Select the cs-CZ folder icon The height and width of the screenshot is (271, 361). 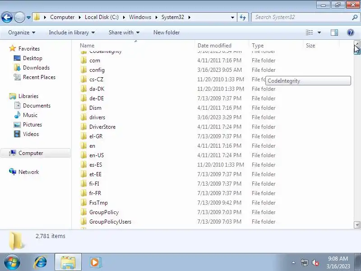pos(83,79)
